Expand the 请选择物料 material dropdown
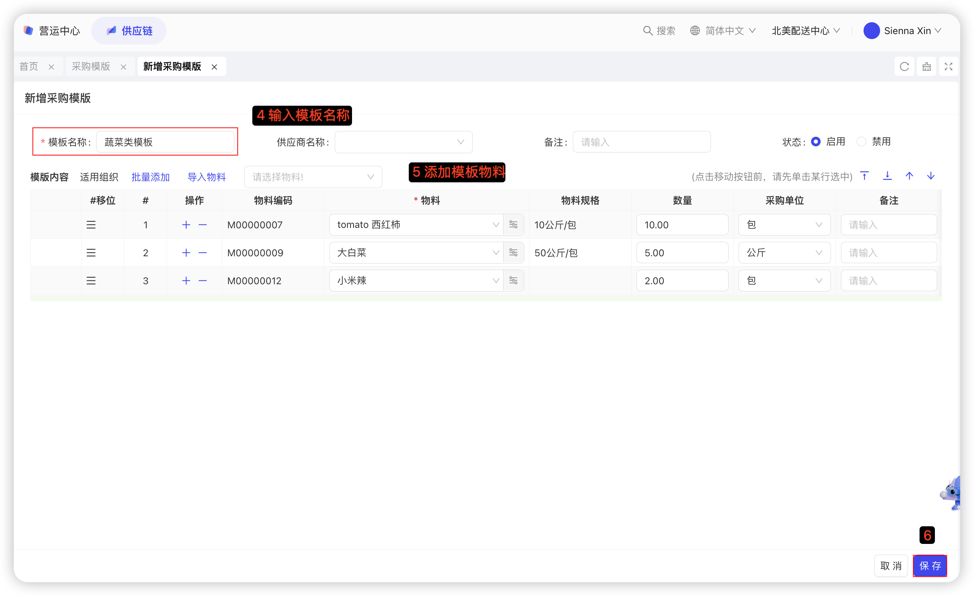The image size is (974, 596). click(x=313, y=177)
